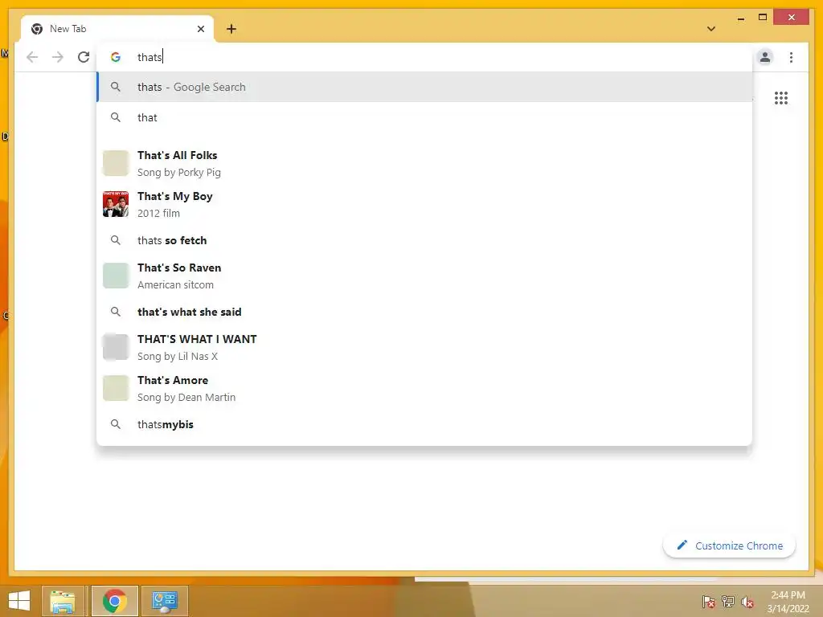
Task: Click the THAT'S WHAT I WANT thumbnail square
Action: pos(116,347)
